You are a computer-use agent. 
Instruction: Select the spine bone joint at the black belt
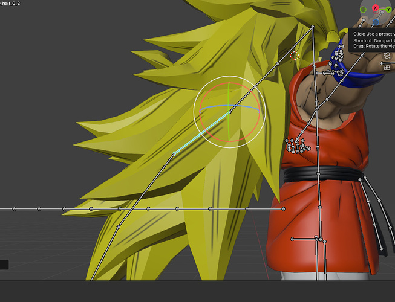[318, 174]
